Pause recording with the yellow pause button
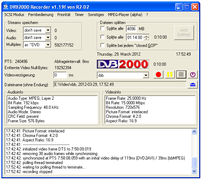Image resolution: width=202 pixels, height=180 pixels. (x=170, y=74)
